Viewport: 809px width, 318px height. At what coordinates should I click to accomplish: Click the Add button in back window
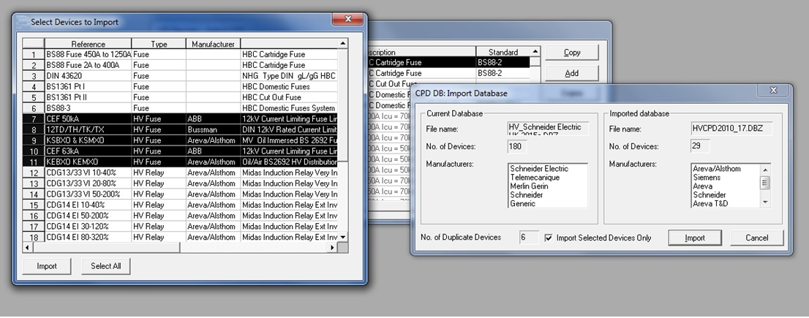click(572, 73)
